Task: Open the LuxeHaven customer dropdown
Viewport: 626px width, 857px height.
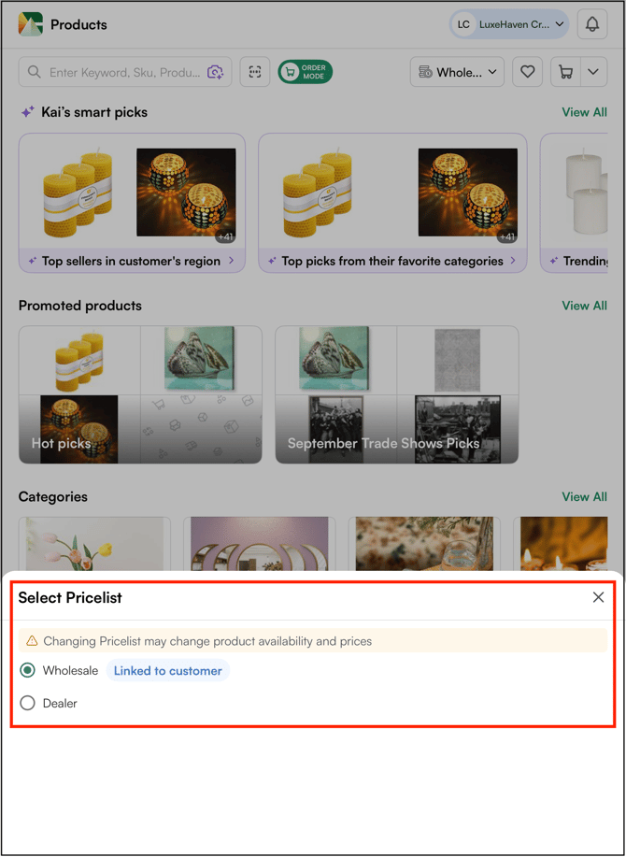Action: 509,24
